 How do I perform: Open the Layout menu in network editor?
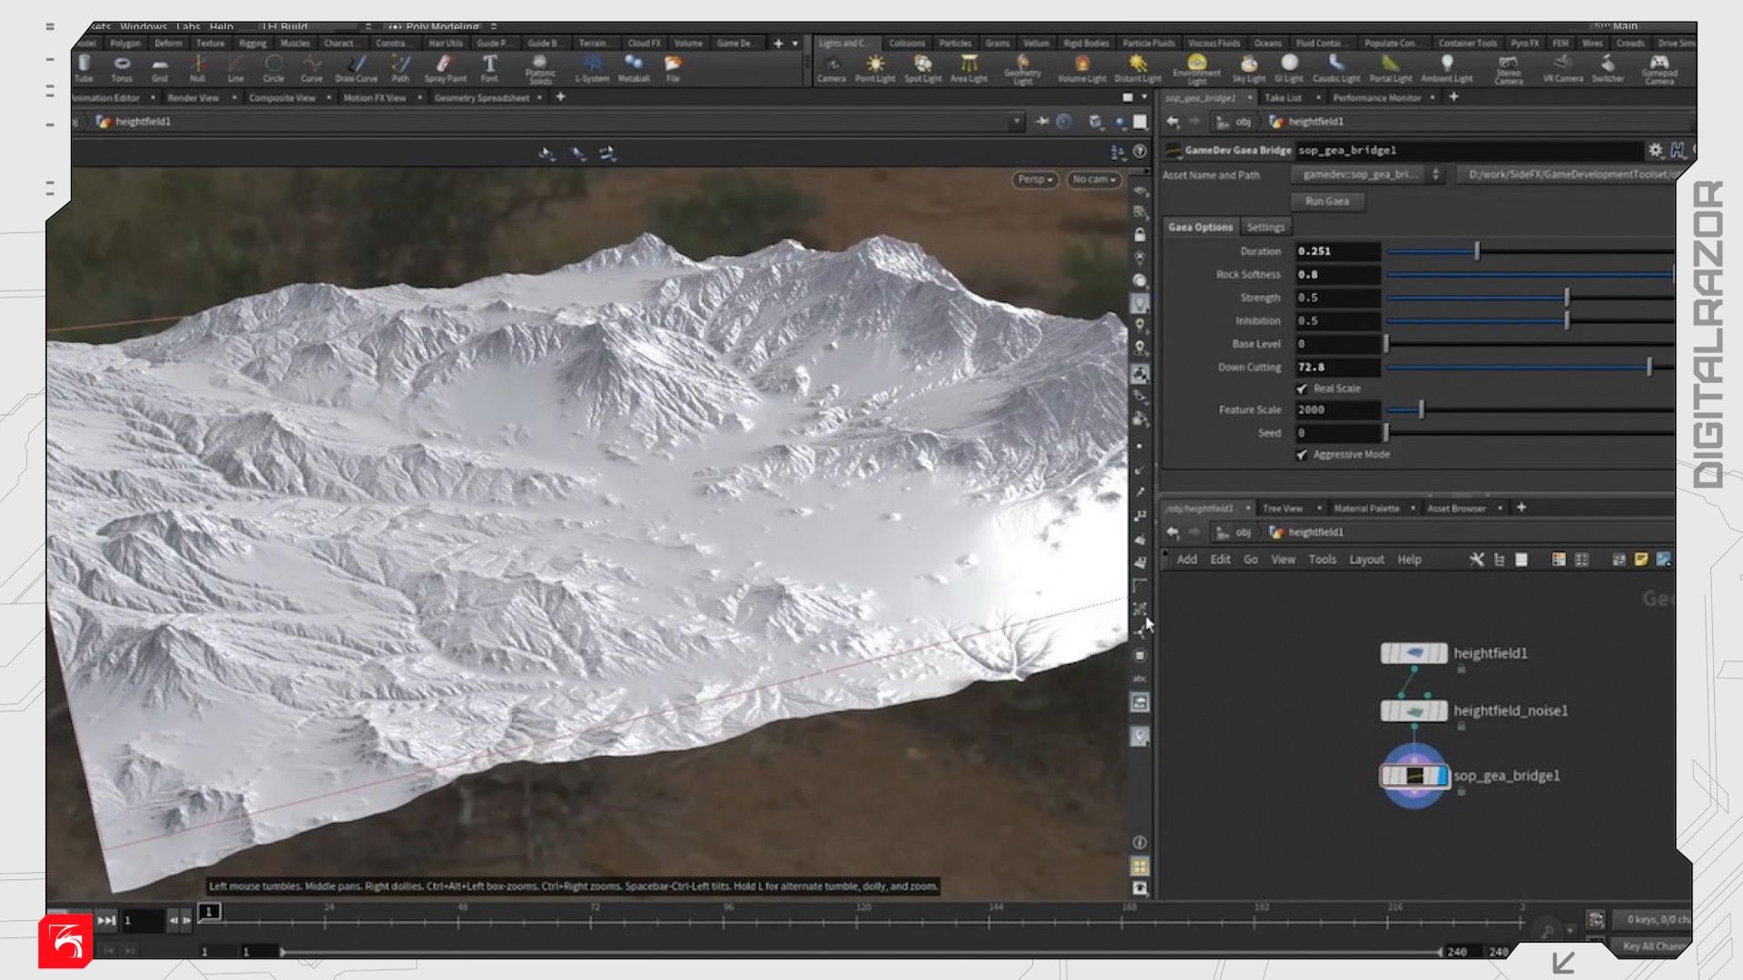(1365, 560)
